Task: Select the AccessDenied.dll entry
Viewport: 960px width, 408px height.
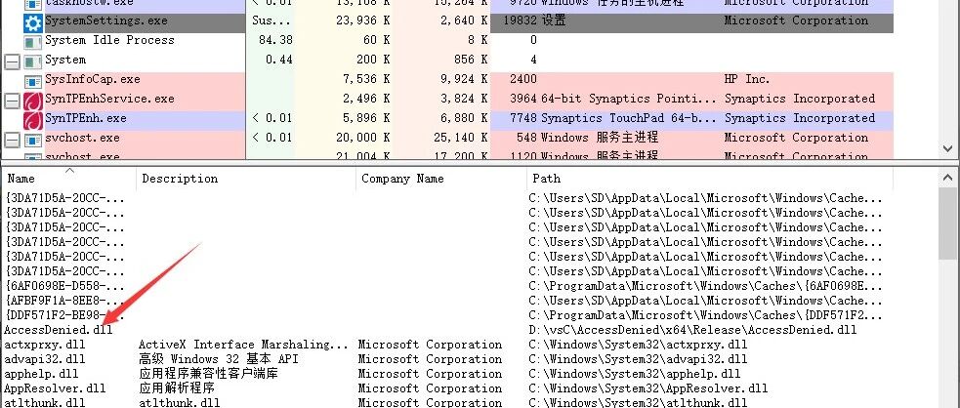Action: coord(59,330)
